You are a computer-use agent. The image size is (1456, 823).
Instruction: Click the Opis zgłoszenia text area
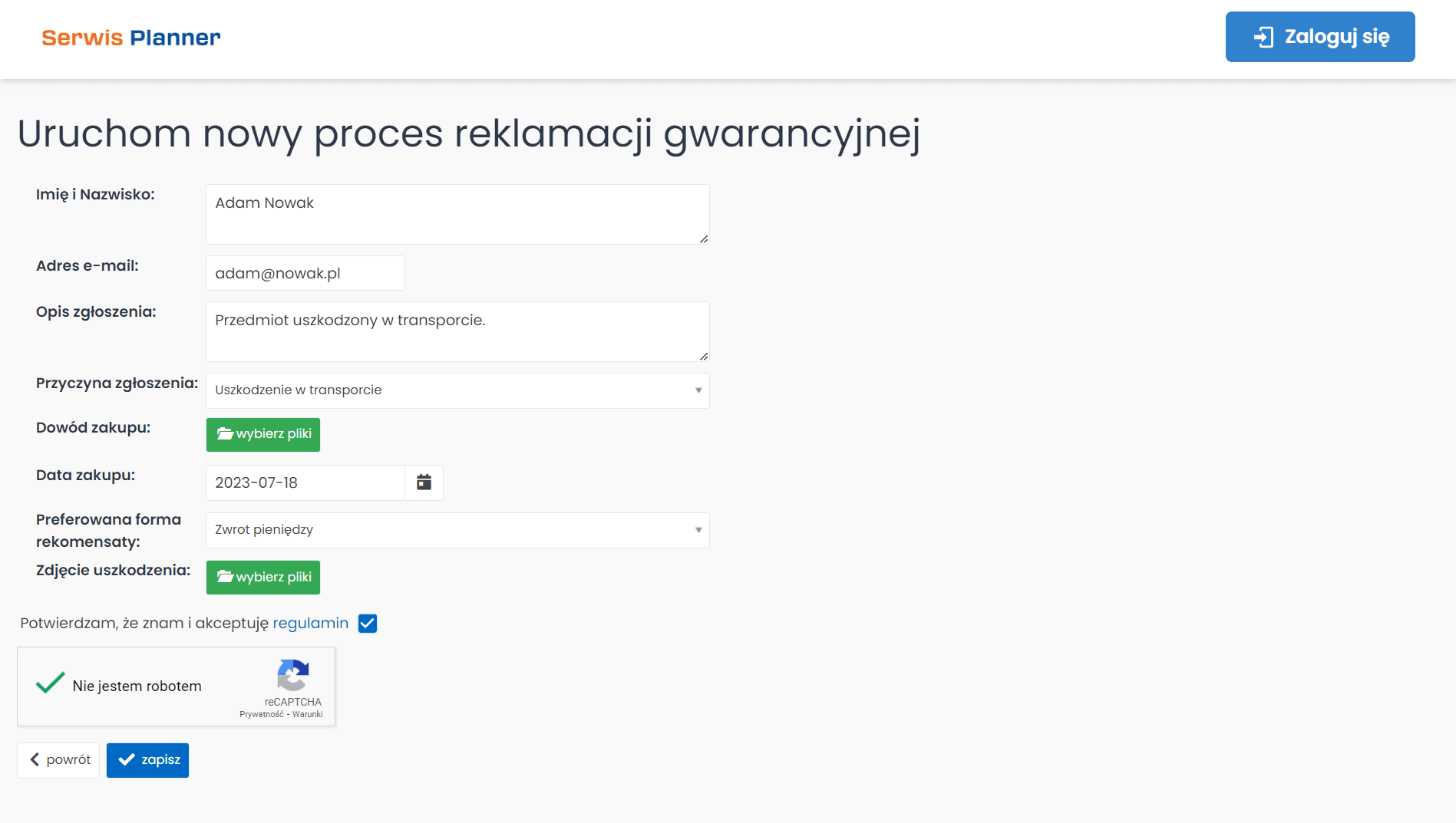pyautogui.click(x=457, y=331)
